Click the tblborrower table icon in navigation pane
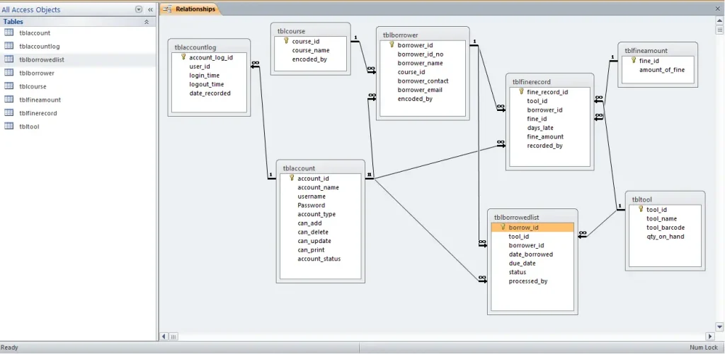The height and width of the screenshot is (354, 725). (8, 73)
